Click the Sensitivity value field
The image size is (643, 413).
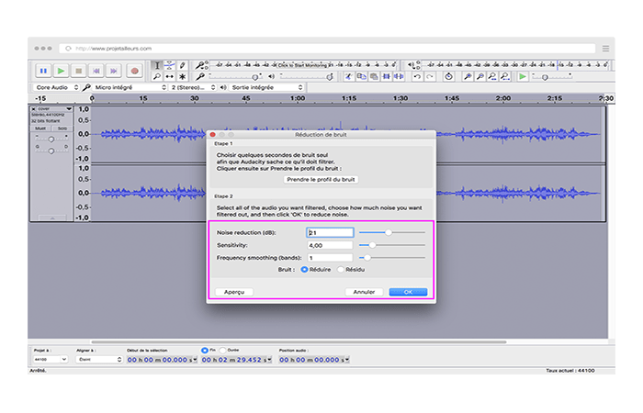pyautogui.click(x=330, y=245)
